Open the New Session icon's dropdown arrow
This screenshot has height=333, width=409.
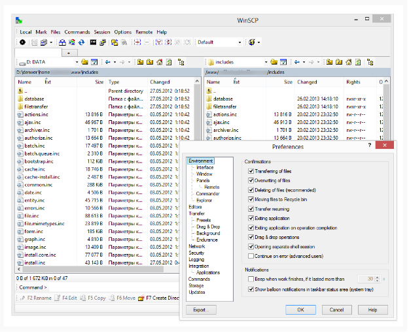tap(258, 42)
